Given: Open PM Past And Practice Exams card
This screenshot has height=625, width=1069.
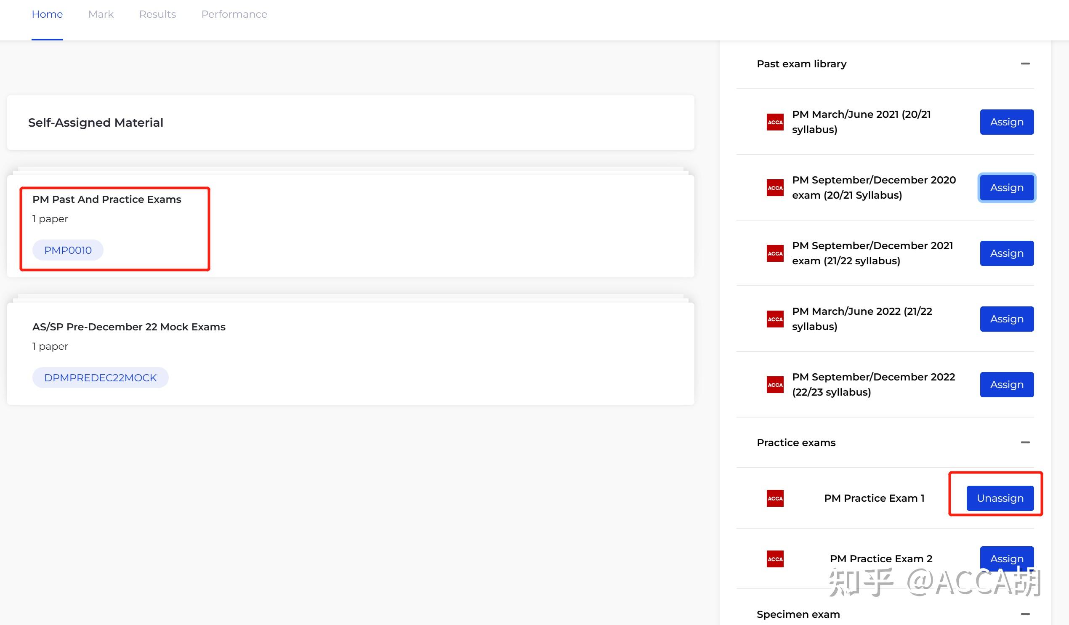Looking at the screenshot, I should pos(107,199).
